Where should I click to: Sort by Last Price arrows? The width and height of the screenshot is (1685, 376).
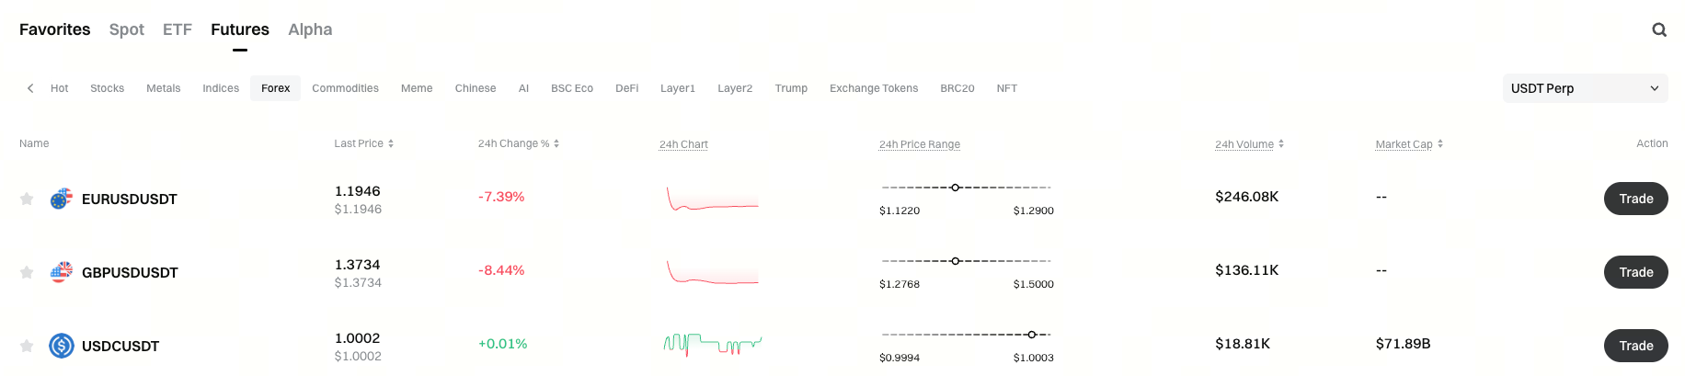click(391, 143)
